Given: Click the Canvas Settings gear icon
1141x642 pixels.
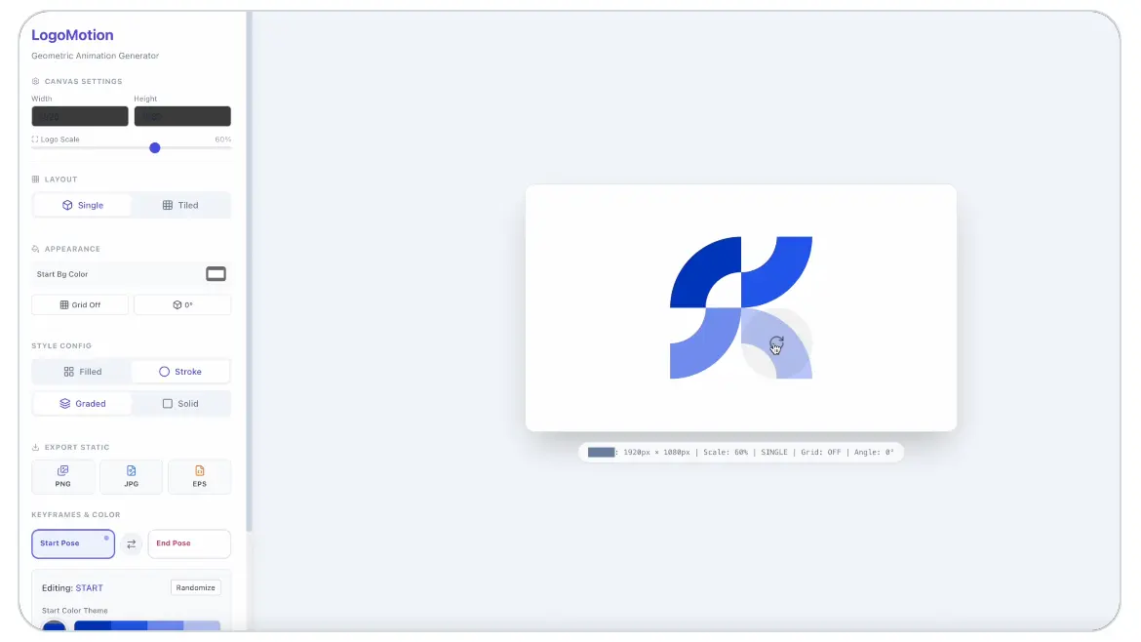Looking at the screenshot, I should 36,81.
